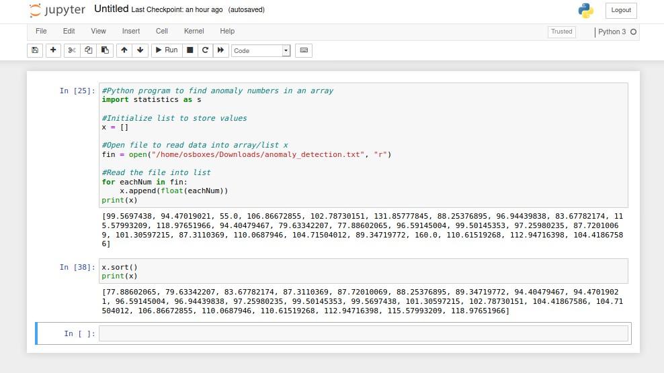Screen dimensions: 664x373
Task: Save and checkpoint the notebook
Action: click(x=35, y=50)
